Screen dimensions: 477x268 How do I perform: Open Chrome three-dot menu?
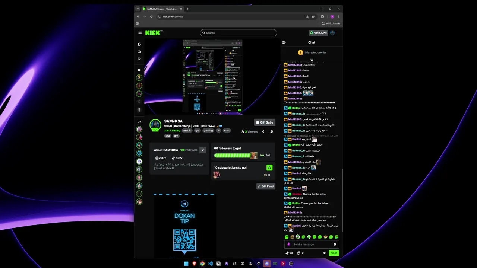pyautogui.click(x=338, y=16)
